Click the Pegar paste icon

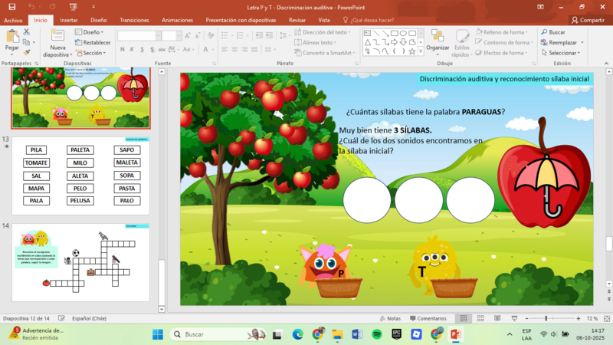pos(12,37)
